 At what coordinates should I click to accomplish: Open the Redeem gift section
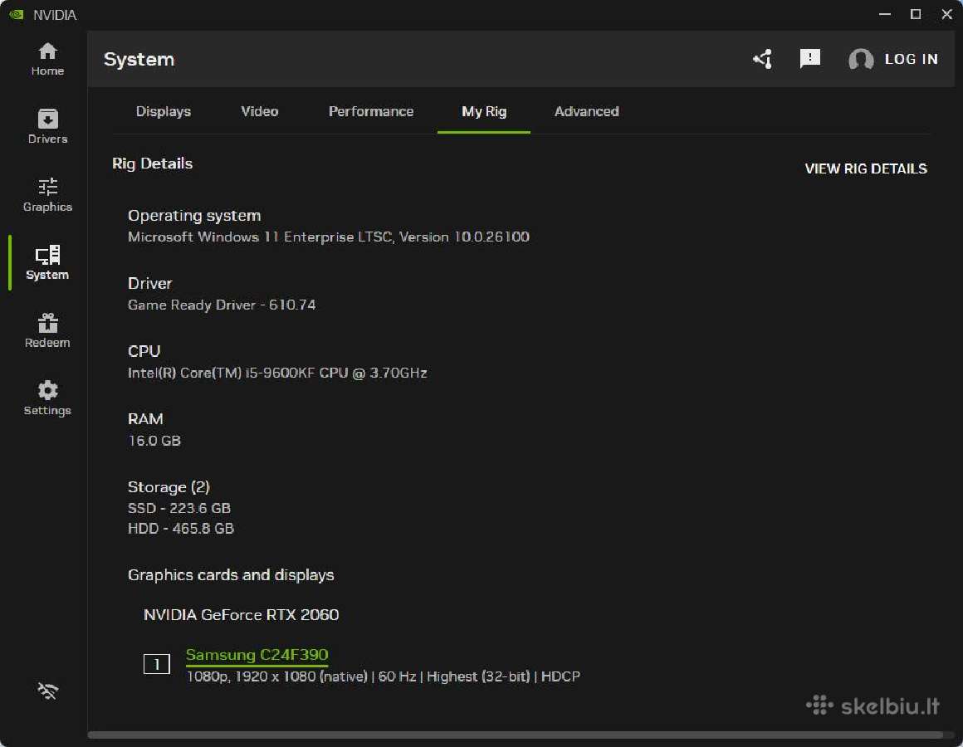(47, 331)
